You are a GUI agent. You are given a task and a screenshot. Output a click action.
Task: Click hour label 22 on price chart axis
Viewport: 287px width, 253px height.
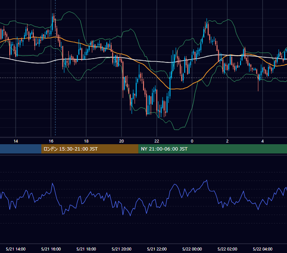157,141
